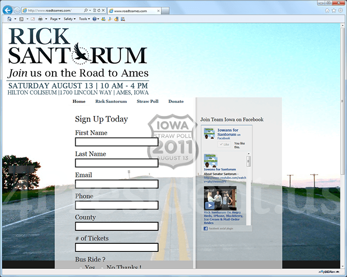Open the Iowans for Santorum title link
Viewport: 347px width, 277px height.
point(227,132)
